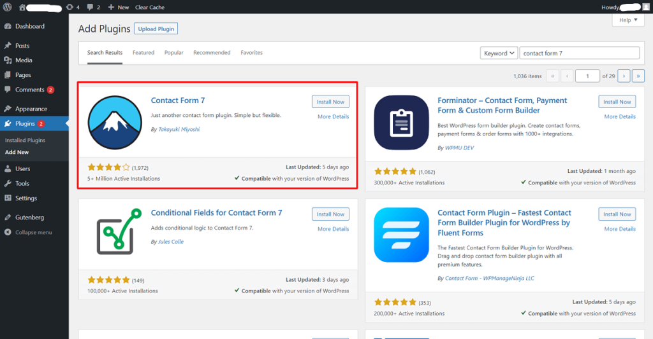Click the plus New icon in admin bar
The width and height of the screenshot is (653, 339).
pyautogui.click(x=111, y=7)
